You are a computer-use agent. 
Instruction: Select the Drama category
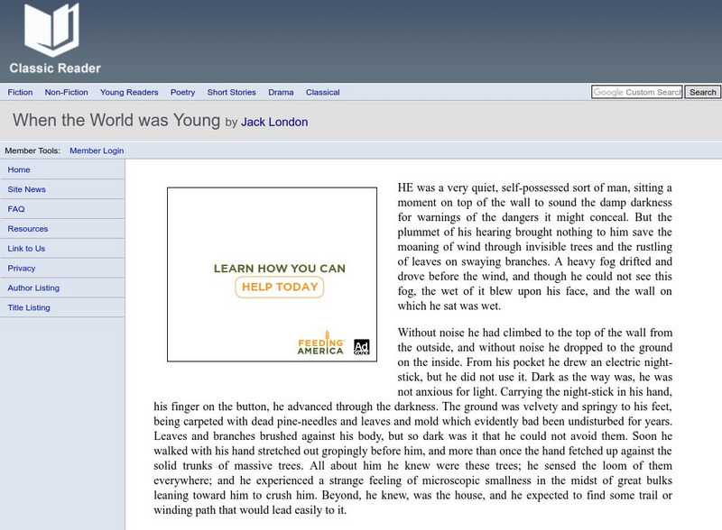tap(281, 92)
